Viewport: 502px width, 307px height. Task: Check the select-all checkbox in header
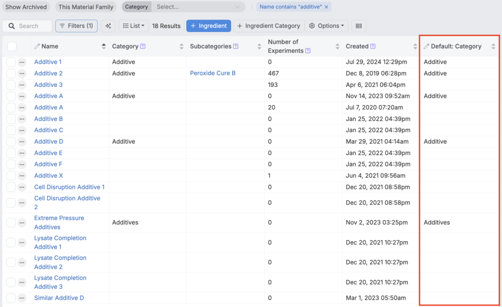[12, 47]
